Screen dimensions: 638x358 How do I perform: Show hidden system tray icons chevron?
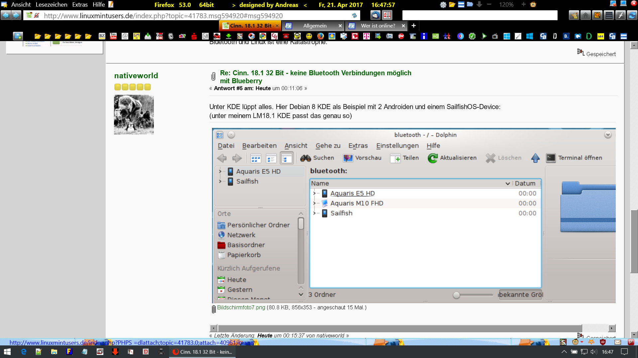point(564,352)
